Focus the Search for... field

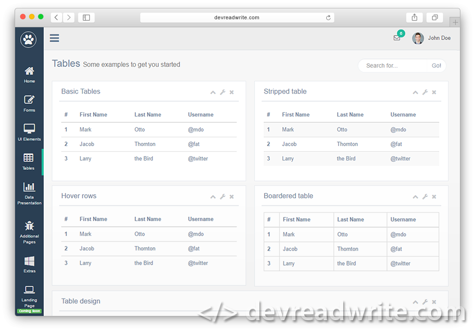click(393, 66)
